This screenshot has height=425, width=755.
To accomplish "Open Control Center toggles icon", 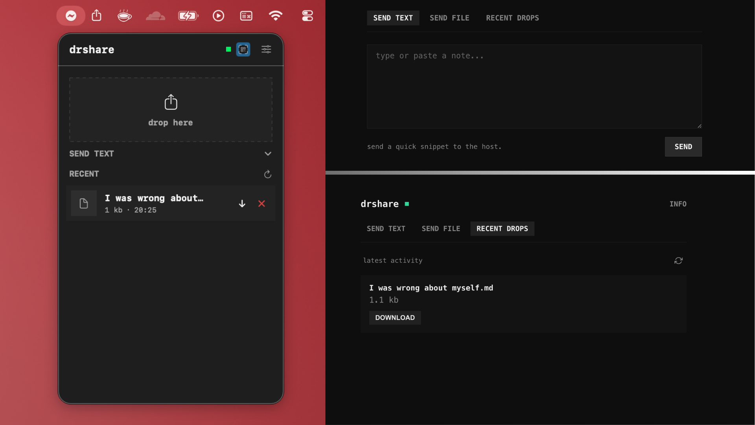I will [307, 16].
